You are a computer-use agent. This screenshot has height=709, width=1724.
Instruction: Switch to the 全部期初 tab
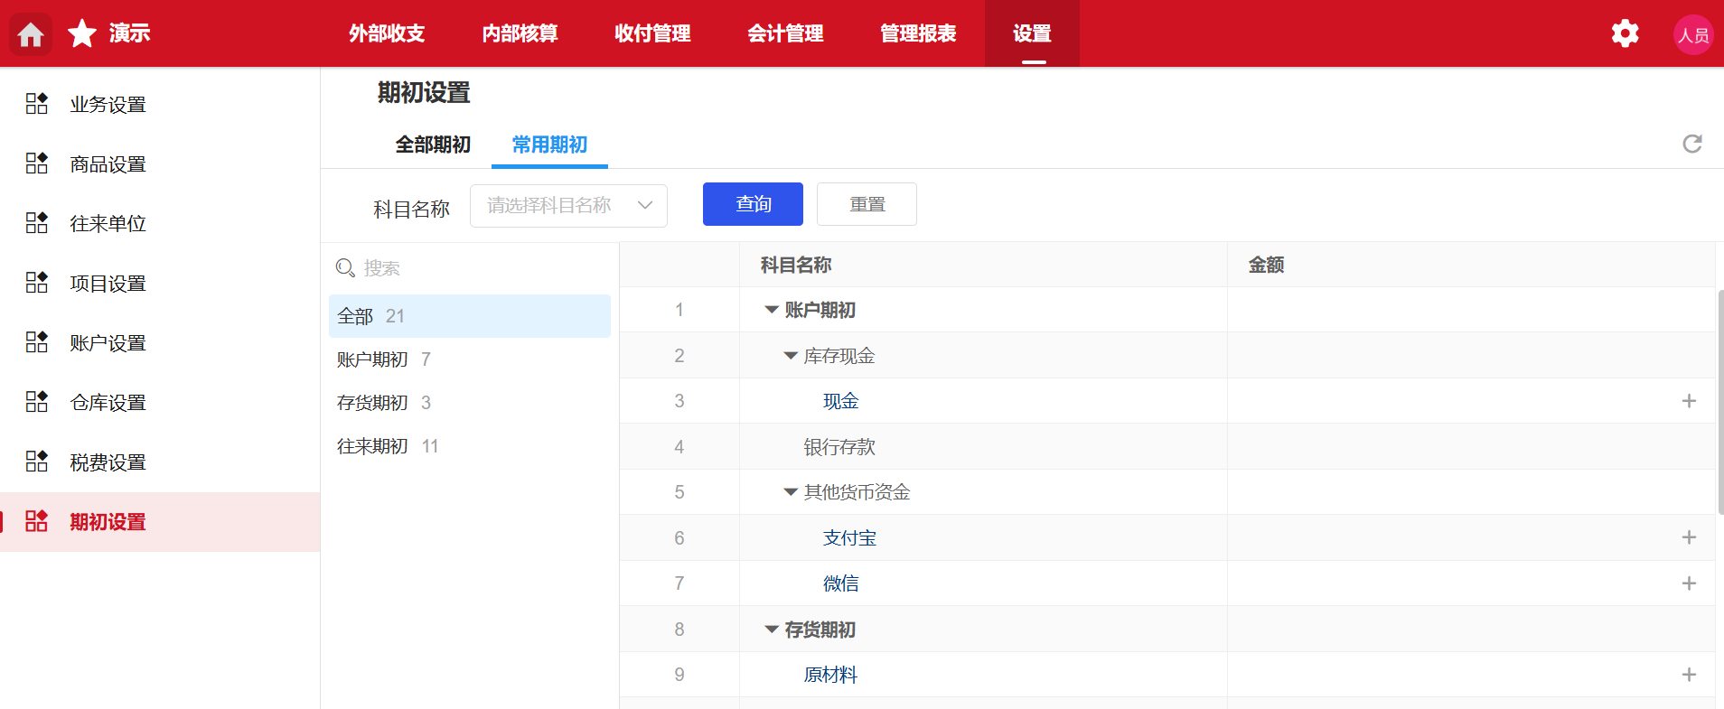point(433,145)
